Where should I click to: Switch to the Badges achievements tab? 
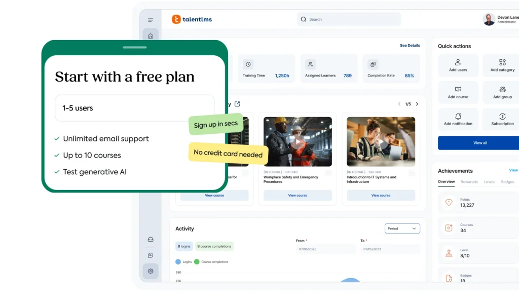coord(507,182)
